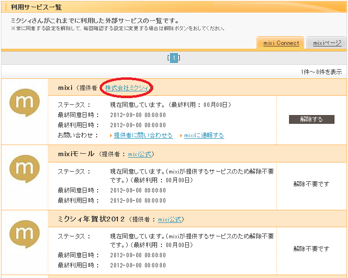Screen dimensions: 348x278
Task: Open mixi公式 link for ミクシィ年賀状2012
Action: point(170,219)
